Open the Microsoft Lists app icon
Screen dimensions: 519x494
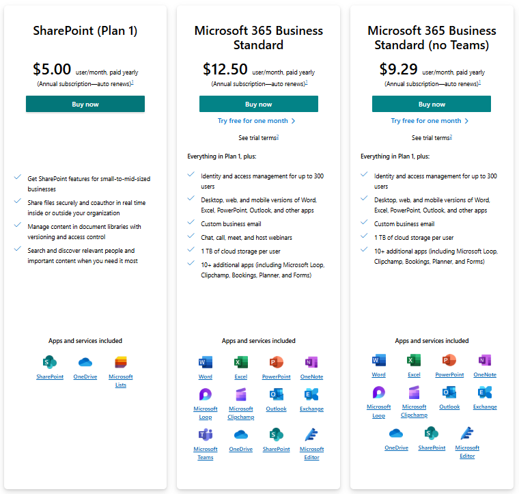[x=121, y=362]
